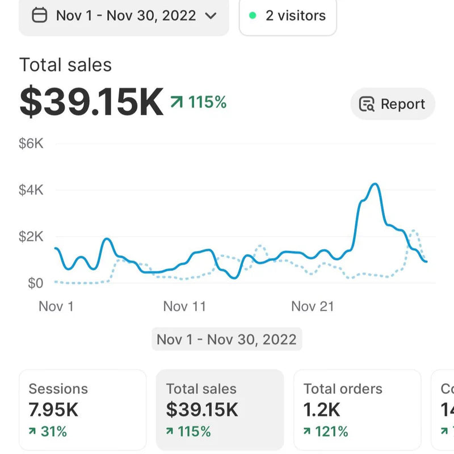Click the green live visitors dot
Viewport: 454px width, 454px height.
pos(253,15)
